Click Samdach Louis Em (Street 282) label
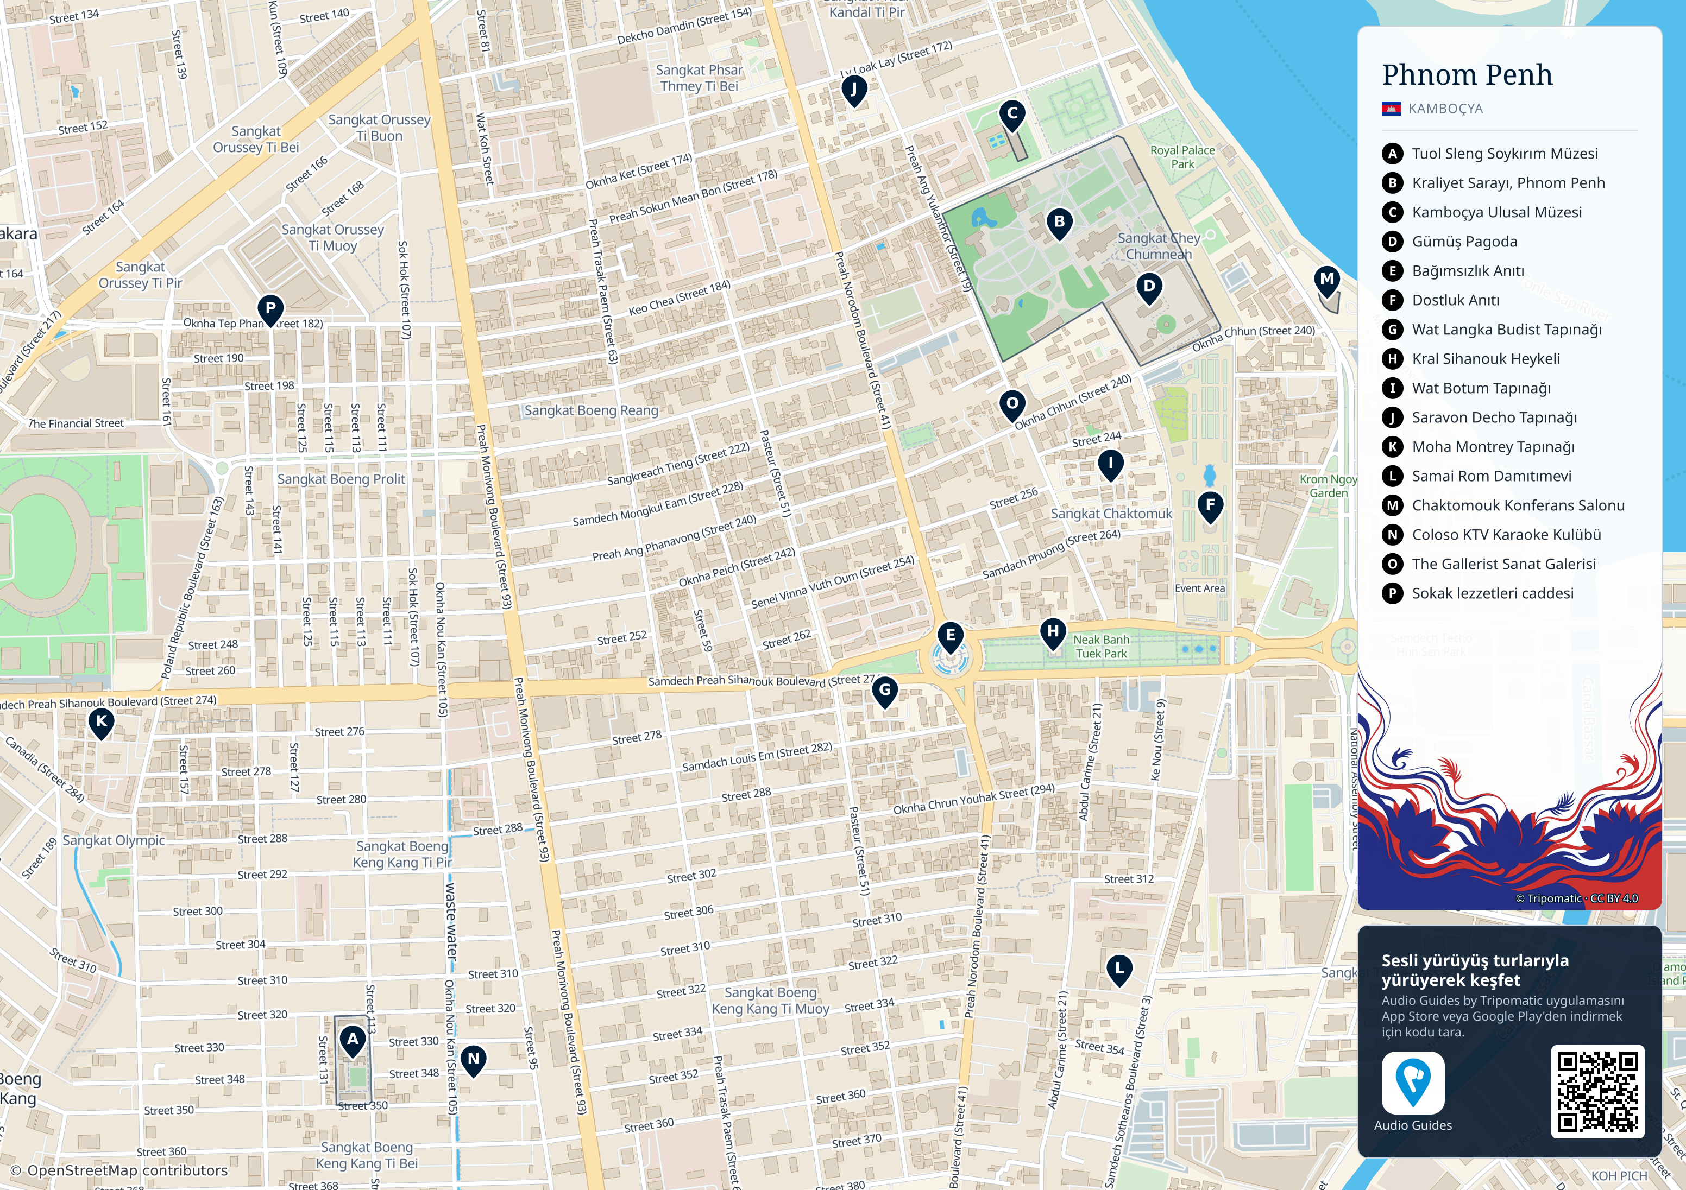 click(757, 757)
